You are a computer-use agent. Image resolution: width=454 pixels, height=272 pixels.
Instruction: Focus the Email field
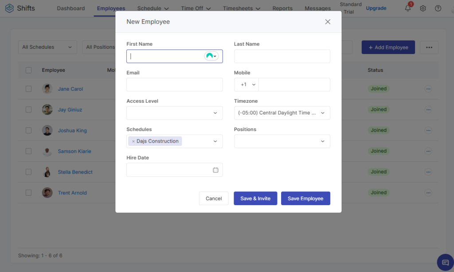174,85
